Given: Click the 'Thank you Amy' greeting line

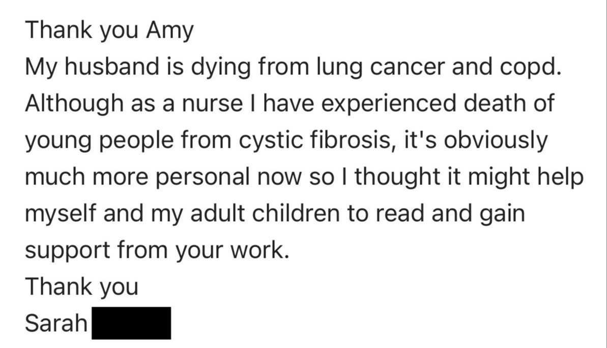Looking at the screenshot, I should [x=109, y=31].
